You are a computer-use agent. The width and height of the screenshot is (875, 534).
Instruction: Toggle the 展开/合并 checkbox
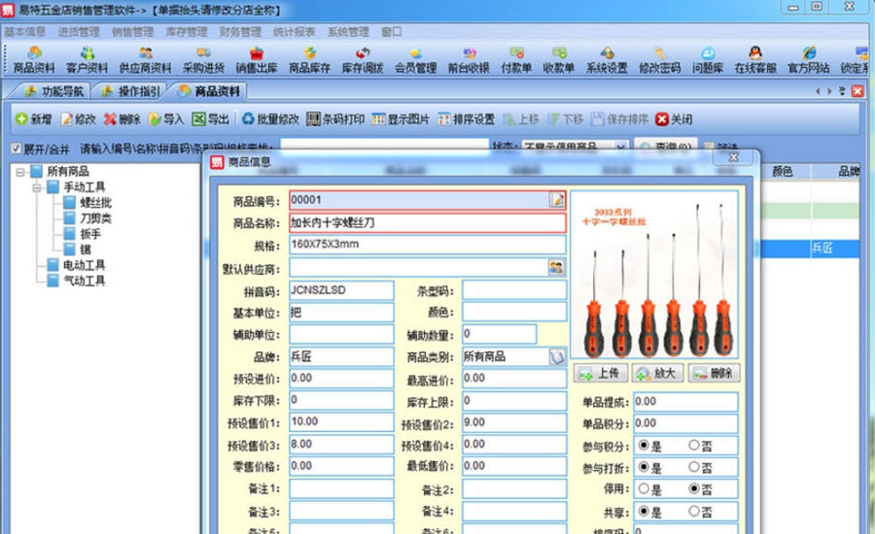coord(16,149)
